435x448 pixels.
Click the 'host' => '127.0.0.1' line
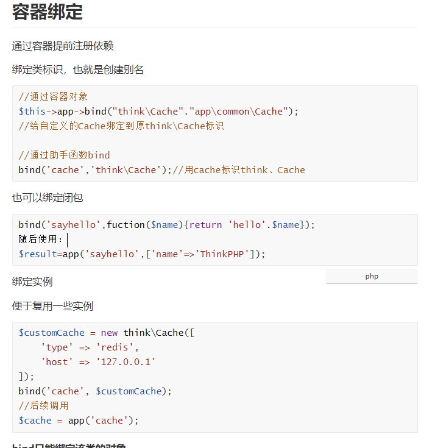[98, 362]
